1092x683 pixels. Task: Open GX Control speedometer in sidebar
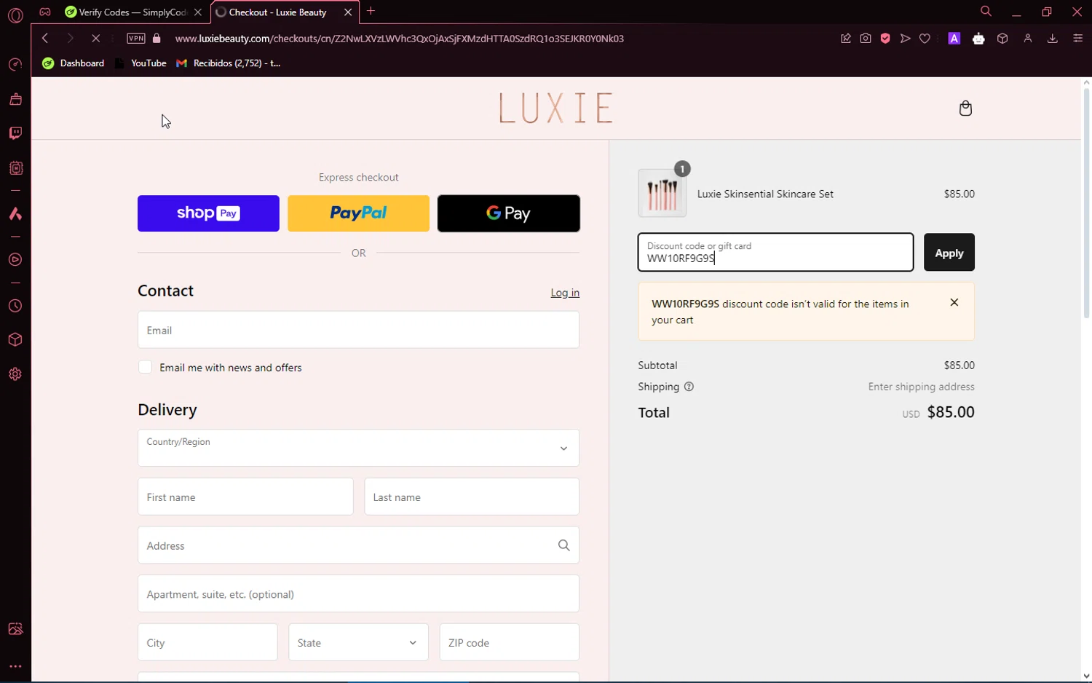pos(15,65)
